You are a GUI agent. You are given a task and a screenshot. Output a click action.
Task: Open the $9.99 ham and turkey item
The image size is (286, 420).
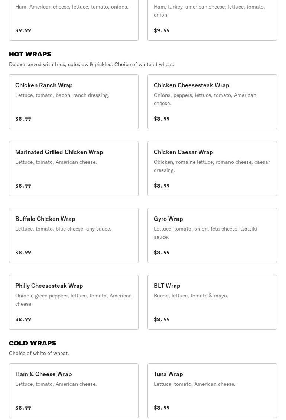click(x=212, y=20)
